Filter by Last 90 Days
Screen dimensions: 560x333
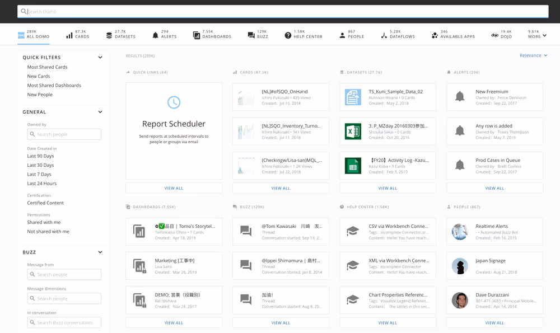pyautogui.click(x=40, y=156)
